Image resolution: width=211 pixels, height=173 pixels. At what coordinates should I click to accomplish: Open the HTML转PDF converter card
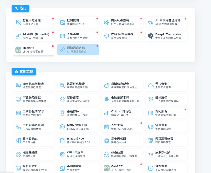pyautogui.click(x=78, y=141)
